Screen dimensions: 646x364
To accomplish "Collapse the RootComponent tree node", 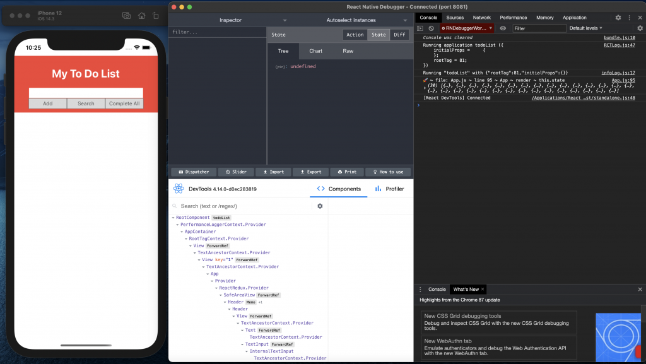I will pyautogui.click(x=173, y=218).
